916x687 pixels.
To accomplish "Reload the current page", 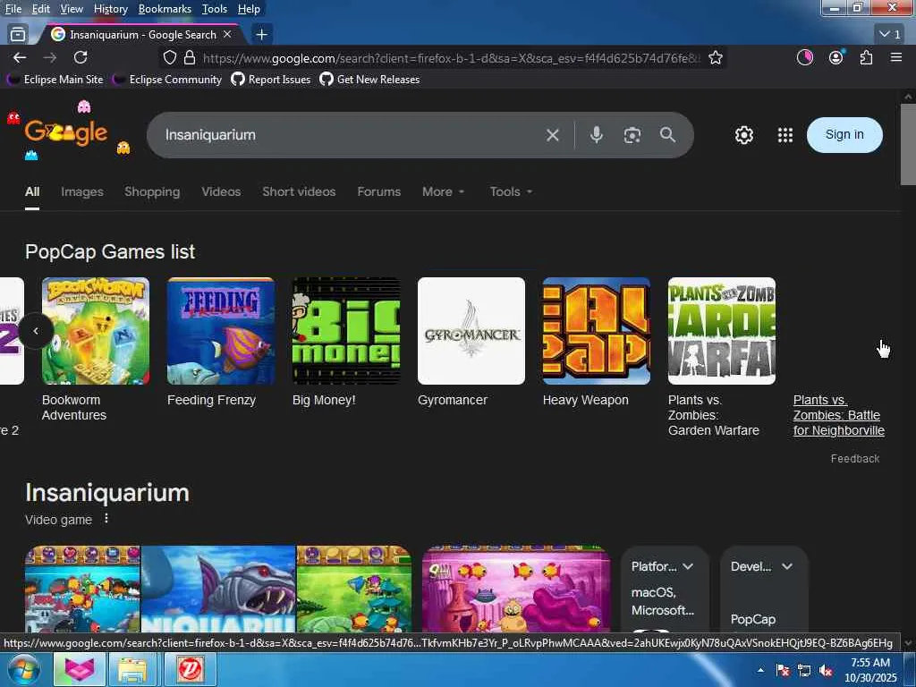I will click(x=81, y=57).
